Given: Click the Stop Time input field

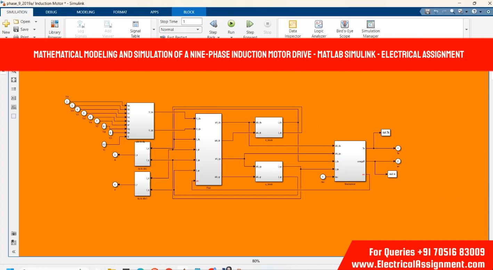Looking at the screenshot, I should [192, 22].
